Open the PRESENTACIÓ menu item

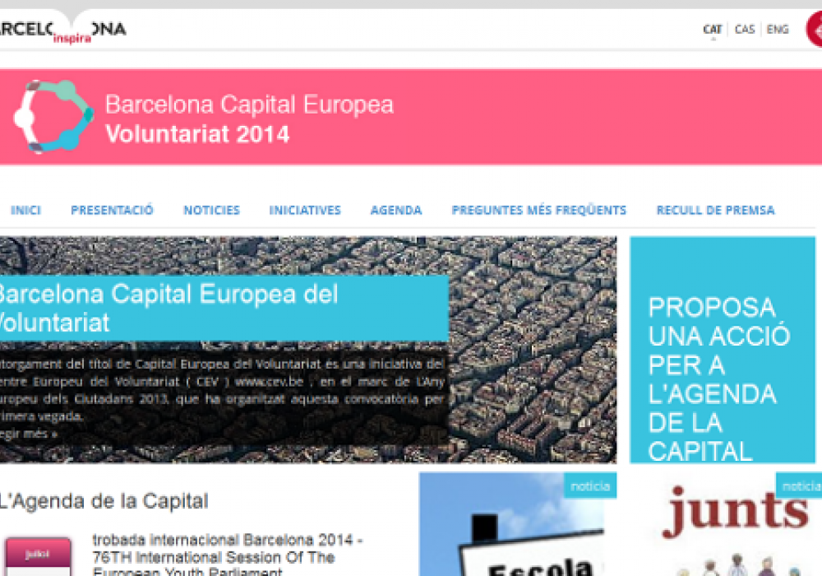(112, 211)
